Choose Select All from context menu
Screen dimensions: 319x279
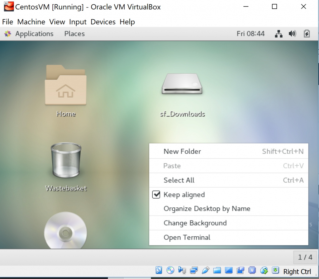229,180
